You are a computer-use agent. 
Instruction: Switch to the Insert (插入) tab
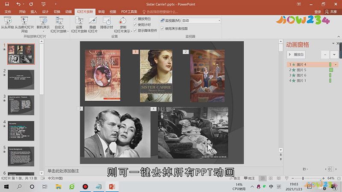pyautogui.click(x=34, y=12)
